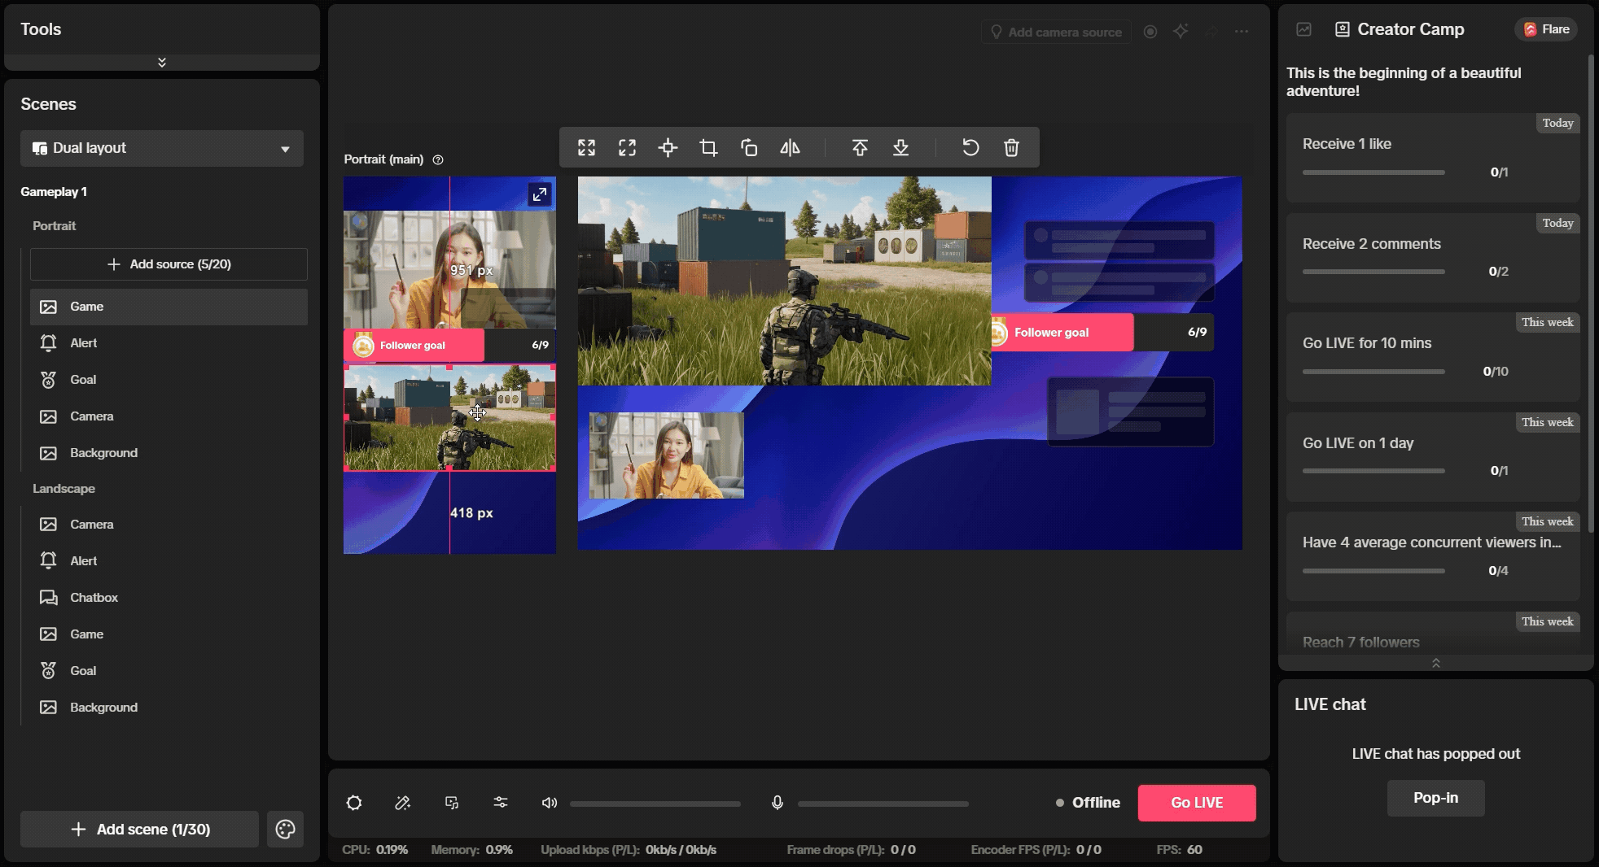The height and width of the screenshot is (867, 1599).
Task: Adjust the speaker volume slider
Action: click(x=655, y=804)
